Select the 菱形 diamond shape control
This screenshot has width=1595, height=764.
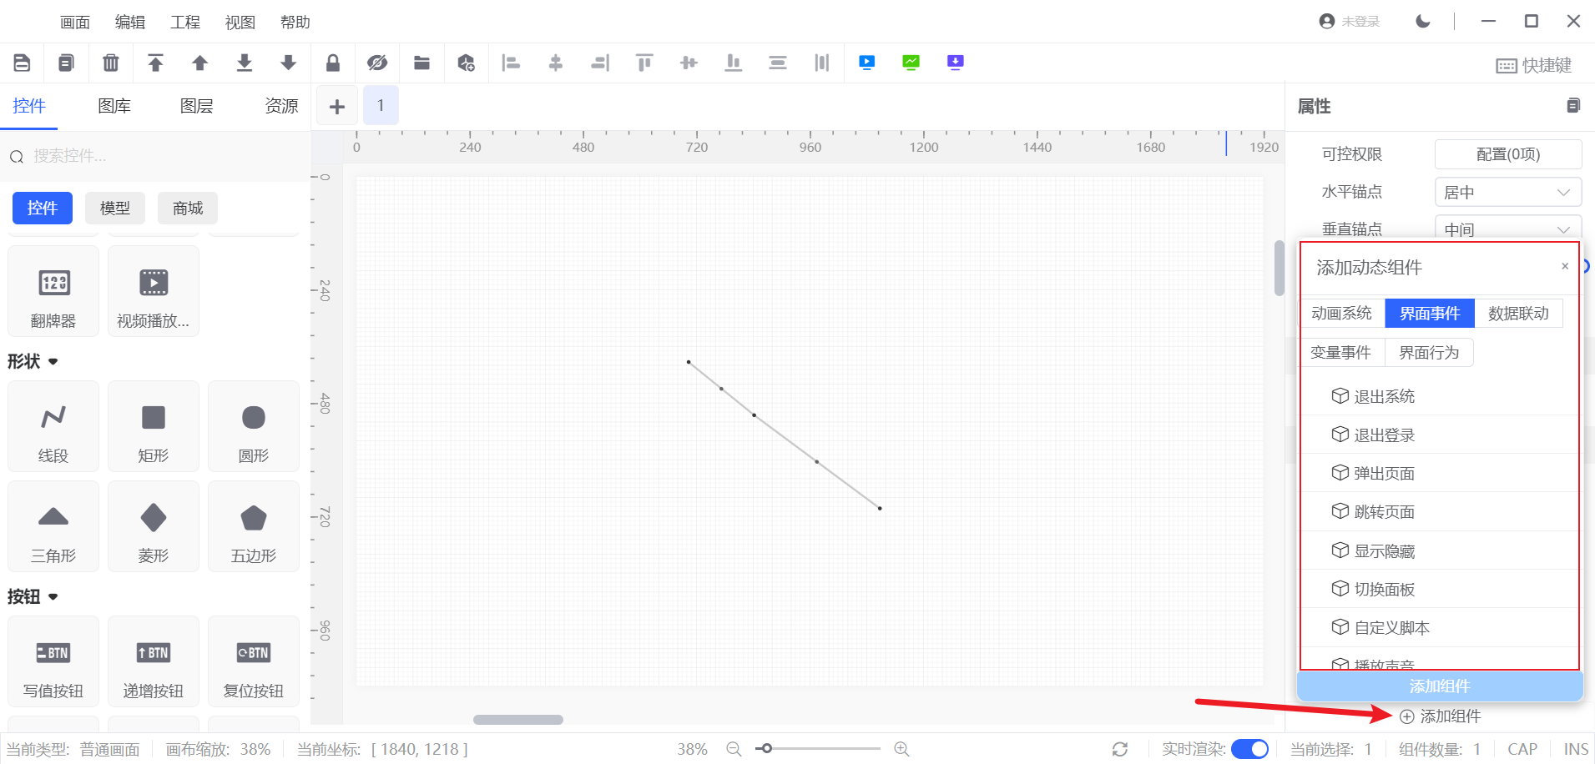tap(154, 526)
